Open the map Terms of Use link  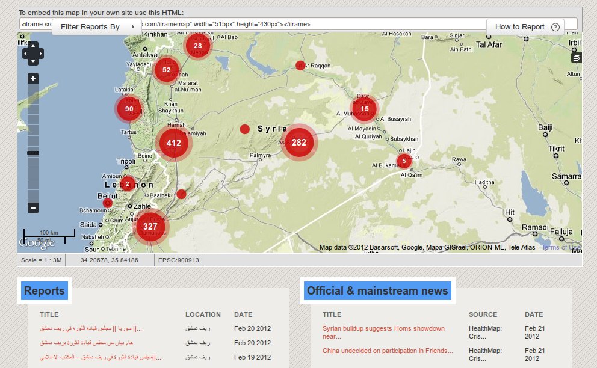[561, 247]
